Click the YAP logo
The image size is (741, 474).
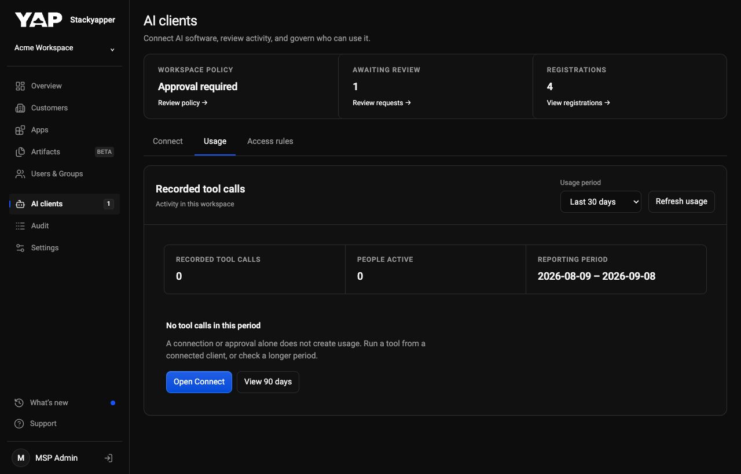[x=38, y=20]
